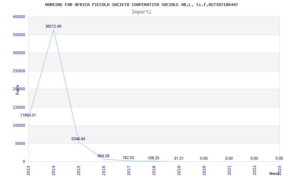Screen dimensions: 283x177
Task: Click the 2017 x-axis label
Action: tap(129, 171)
